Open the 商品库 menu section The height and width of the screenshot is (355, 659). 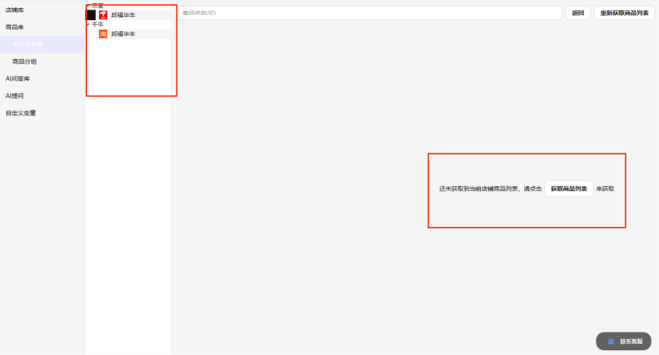pyautogui.click(x=15, y=27)
